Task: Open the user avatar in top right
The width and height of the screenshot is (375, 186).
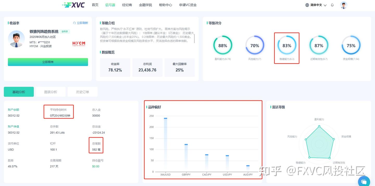Action: coord(343,5)
